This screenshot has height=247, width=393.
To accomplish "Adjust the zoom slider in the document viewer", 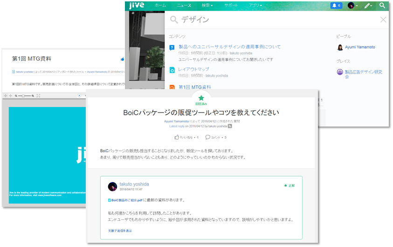I will point(23,96).
